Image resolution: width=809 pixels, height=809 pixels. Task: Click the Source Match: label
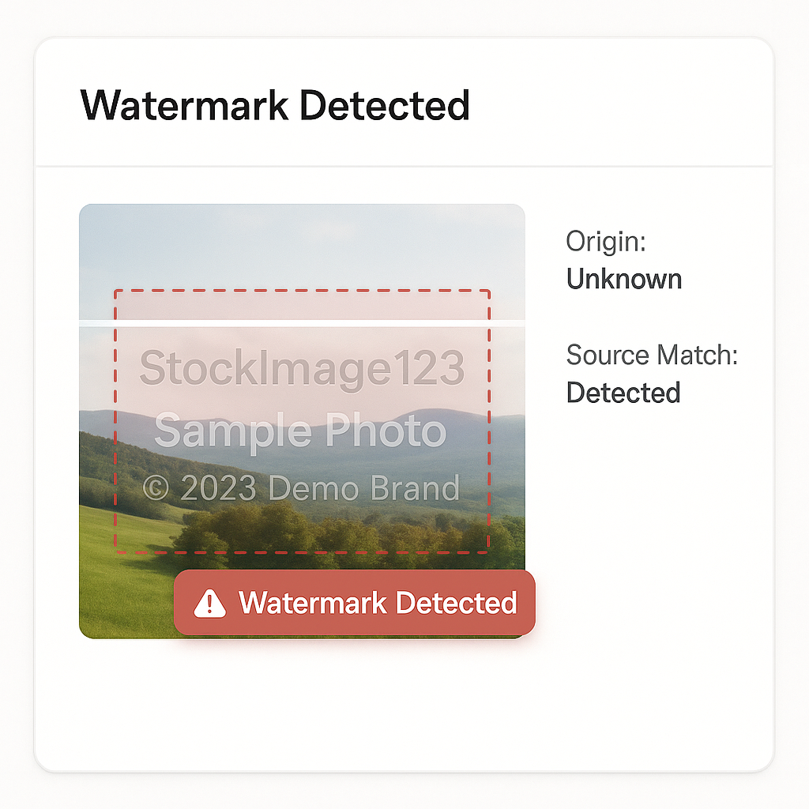tap(652, 355)
